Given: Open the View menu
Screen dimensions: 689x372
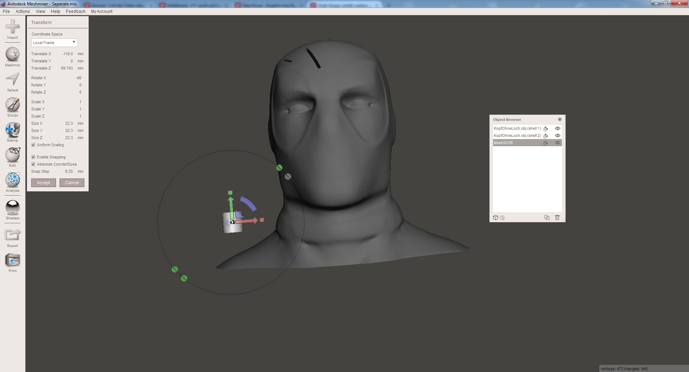Looking at the screenshot, I should coord(41,11).
